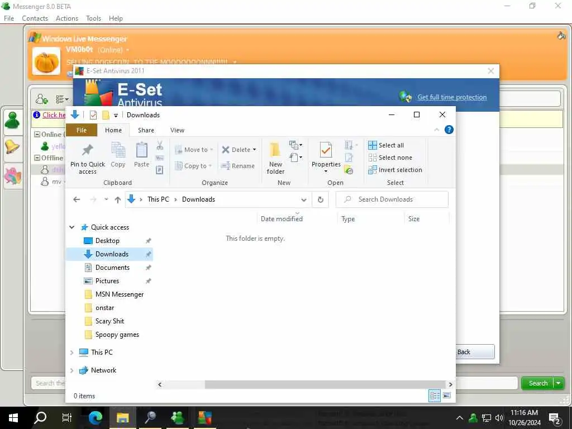The image size is (572, 429).
Task: Open the address bar history dropdown chevron
Action: [x=303, y=199]
